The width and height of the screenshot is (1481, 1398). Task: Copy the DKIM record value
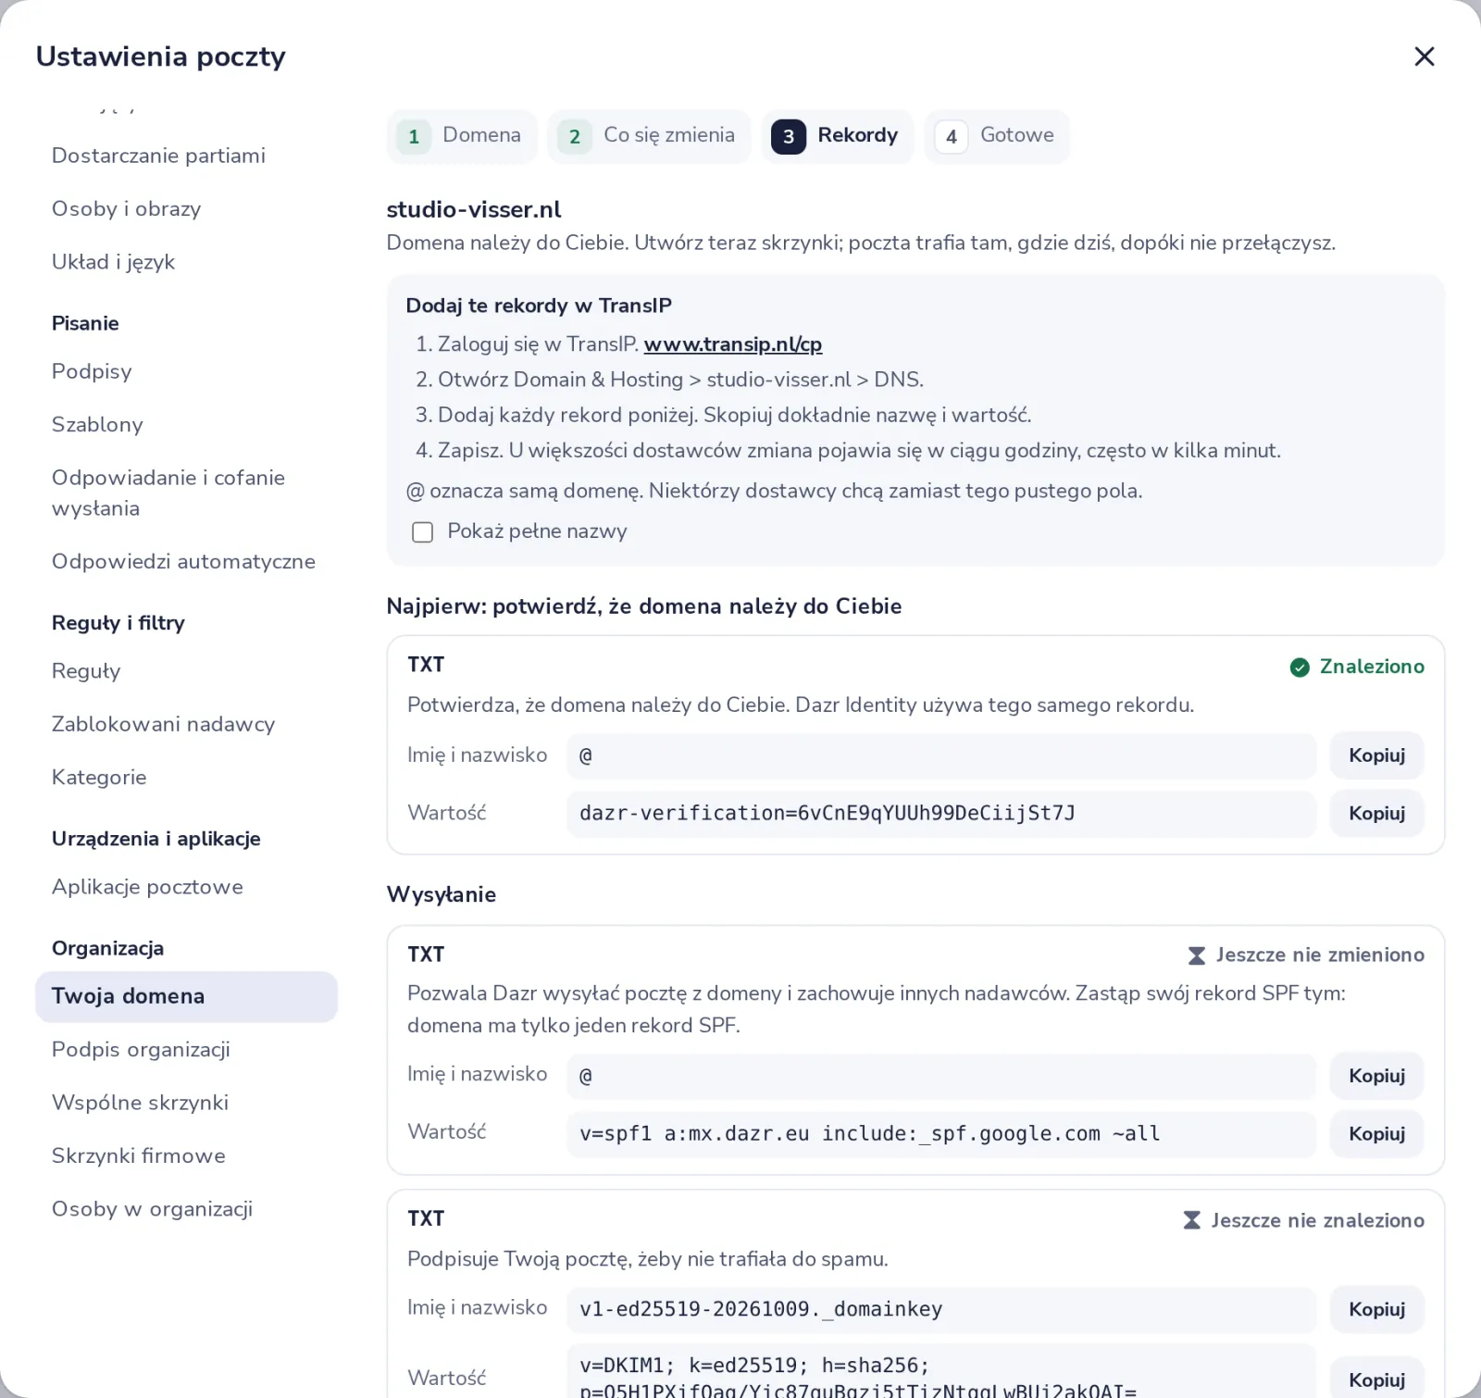point(1376,1379)
